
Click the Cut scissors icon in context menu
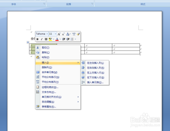38,48
